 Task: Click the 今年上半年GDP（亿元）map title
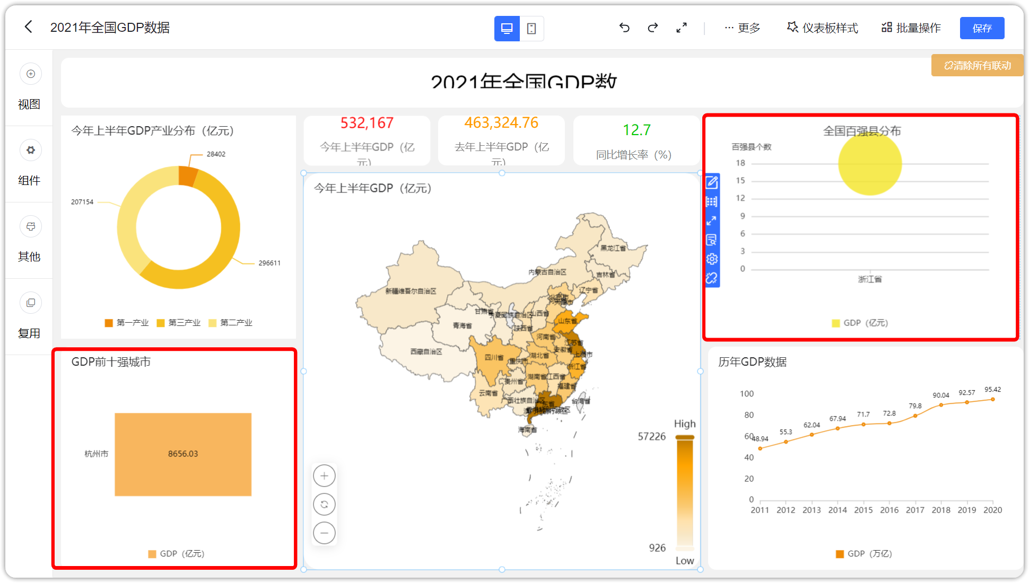(x=372, y=188)
